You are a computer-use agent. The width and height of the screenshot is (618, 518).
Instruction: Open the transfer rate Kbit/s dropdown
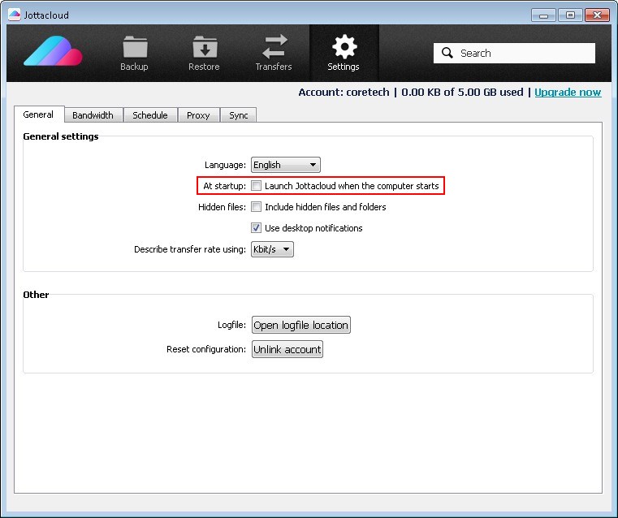pyautogui.click(x=272, y=249)
